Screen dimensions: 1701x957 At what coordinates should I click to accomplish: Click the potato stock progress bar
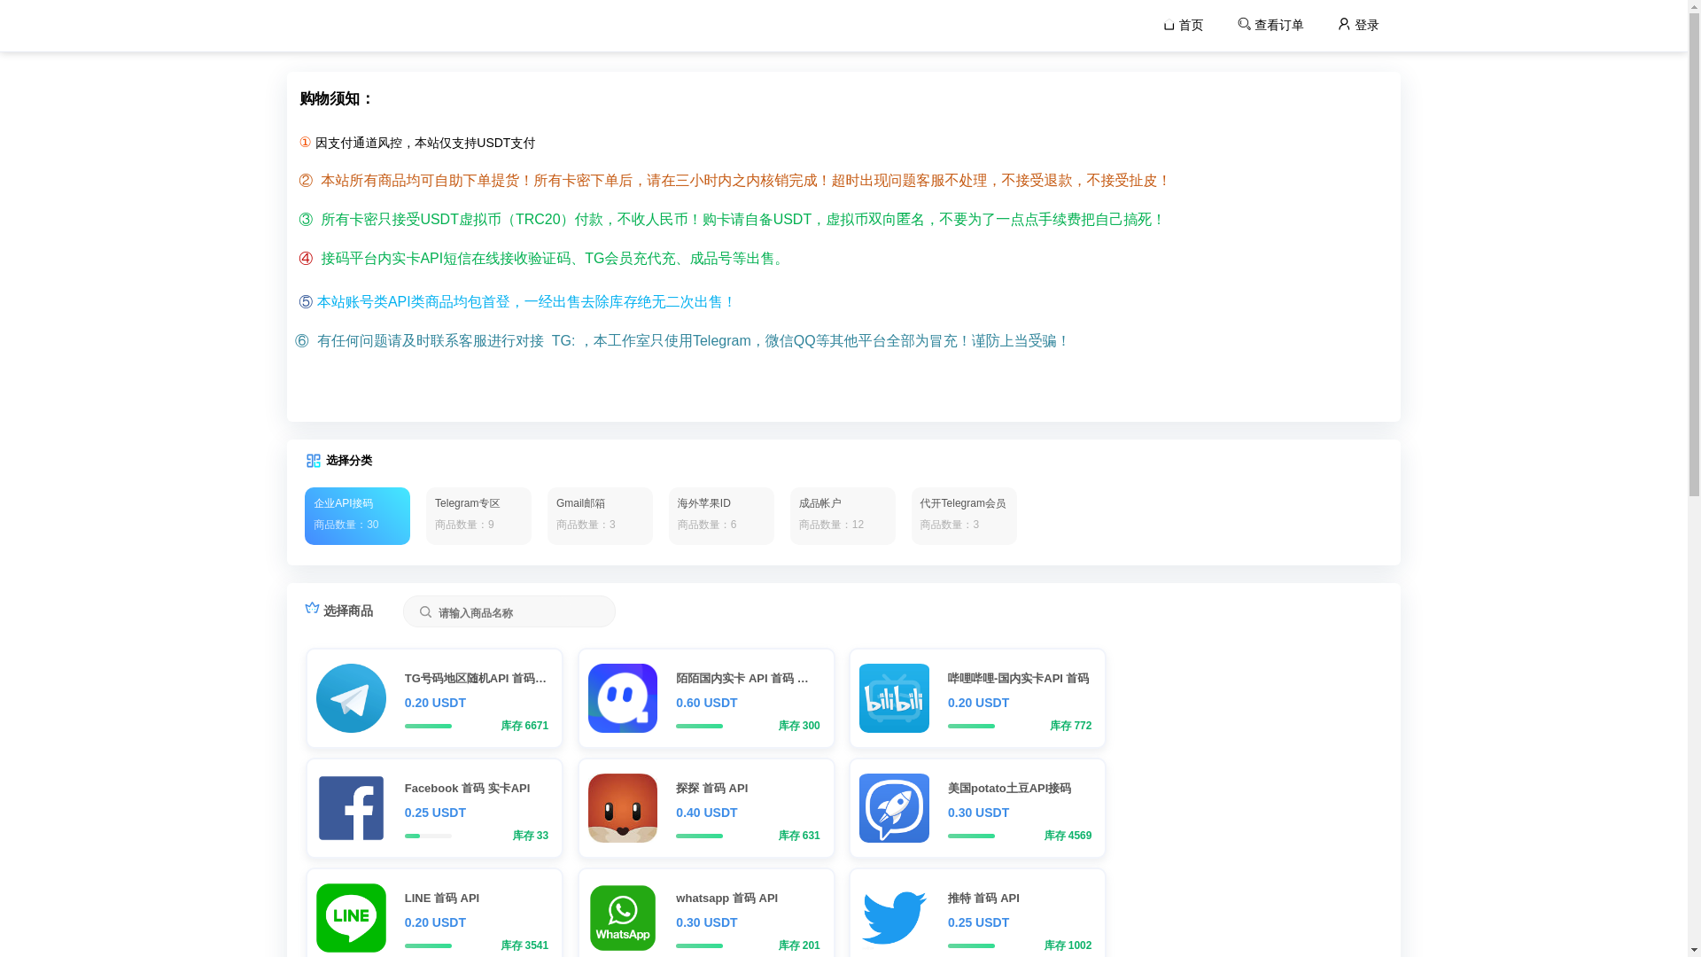click(971, 836)
